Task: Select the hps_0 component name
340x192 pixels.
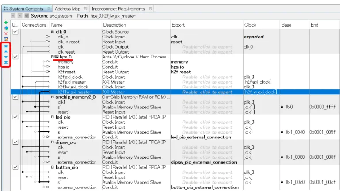Action: (x=65, y=57)
